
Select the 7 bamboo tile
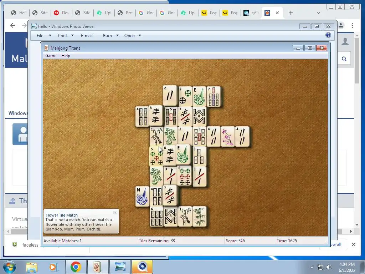coord(214,96)
